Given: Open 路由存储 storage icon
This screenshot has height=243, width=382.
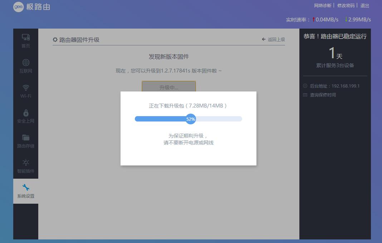Looking at the screenshot, I should click(25, 138).
